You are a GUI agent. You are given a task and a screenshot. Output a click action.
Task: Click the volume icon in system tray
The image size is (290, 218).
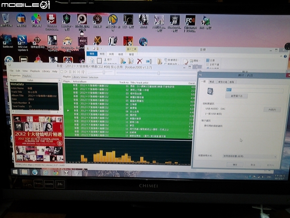tap(263, 177)
